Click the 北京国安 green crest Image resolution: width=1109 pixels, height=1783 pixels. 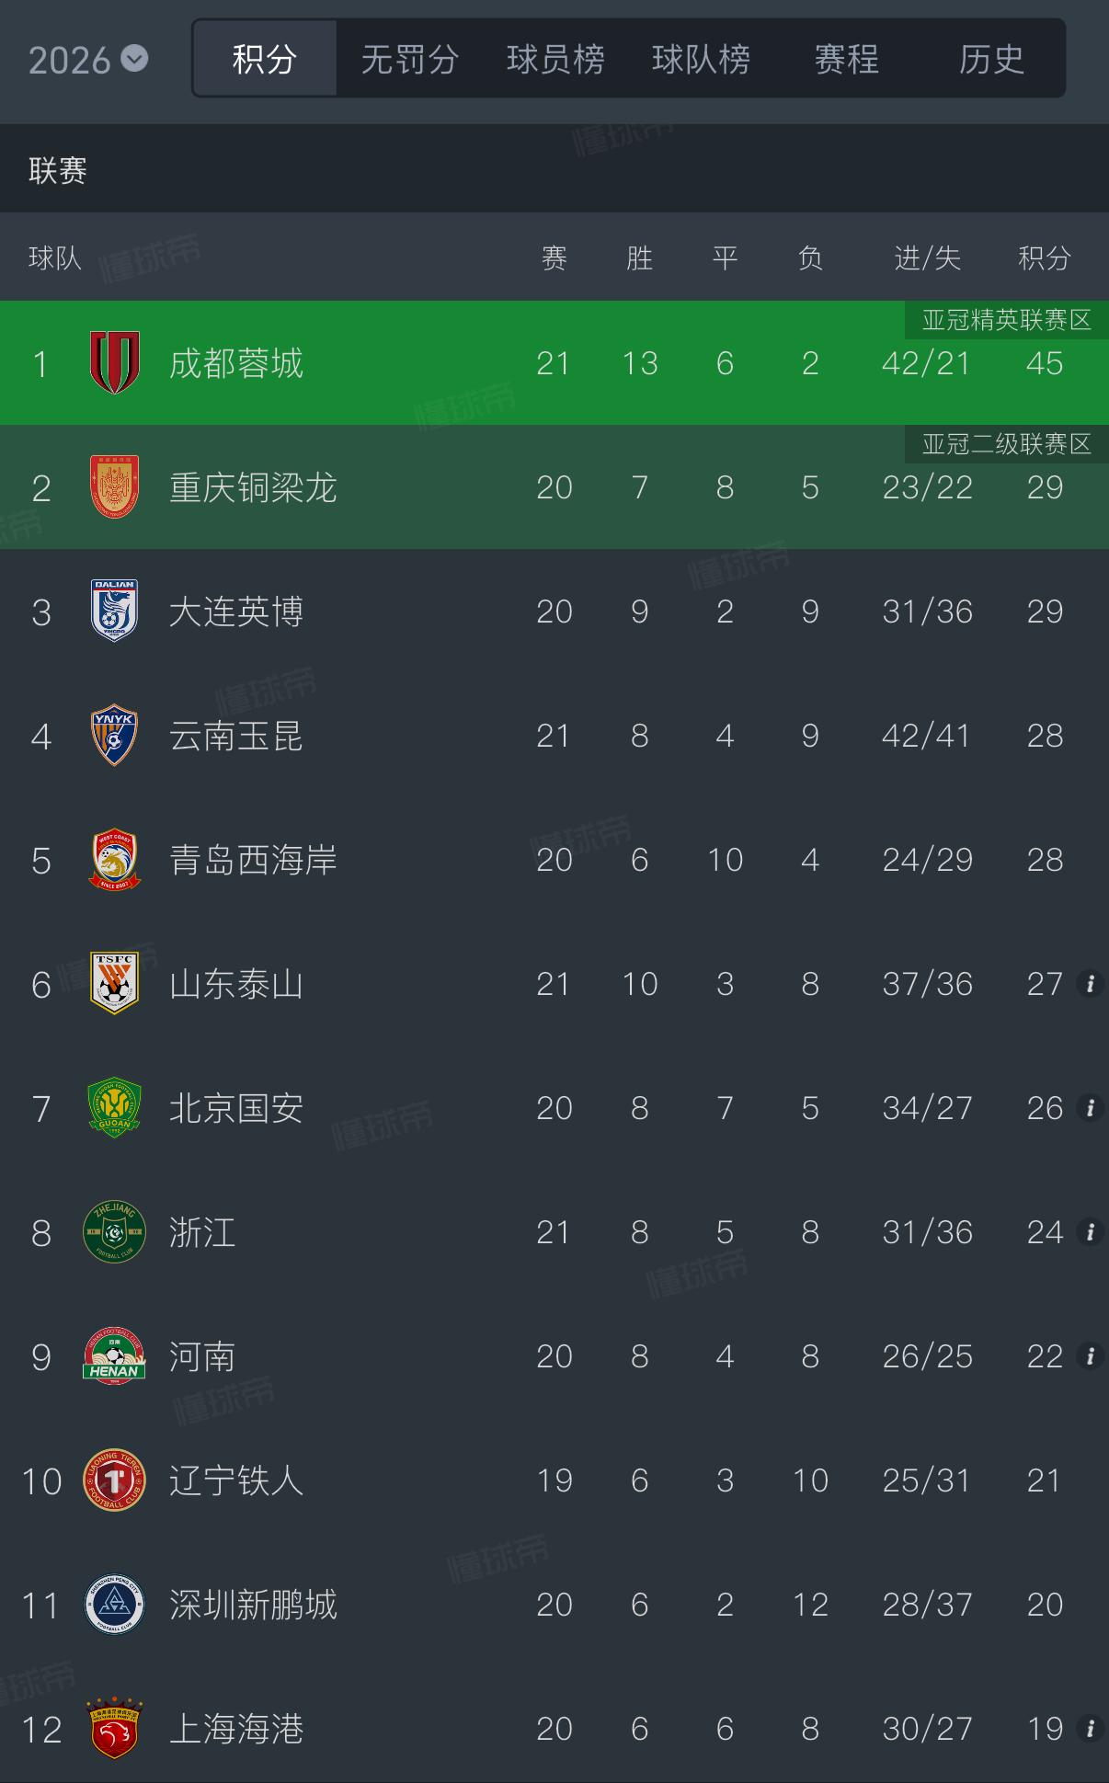(114, 1108)
